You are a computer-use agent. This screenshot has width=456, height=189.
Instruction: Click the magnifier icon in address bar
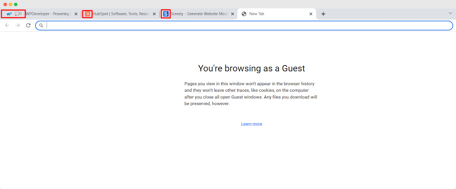[41, 26]
